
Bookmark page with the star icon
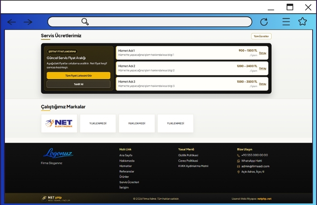[x=302, y=22]
